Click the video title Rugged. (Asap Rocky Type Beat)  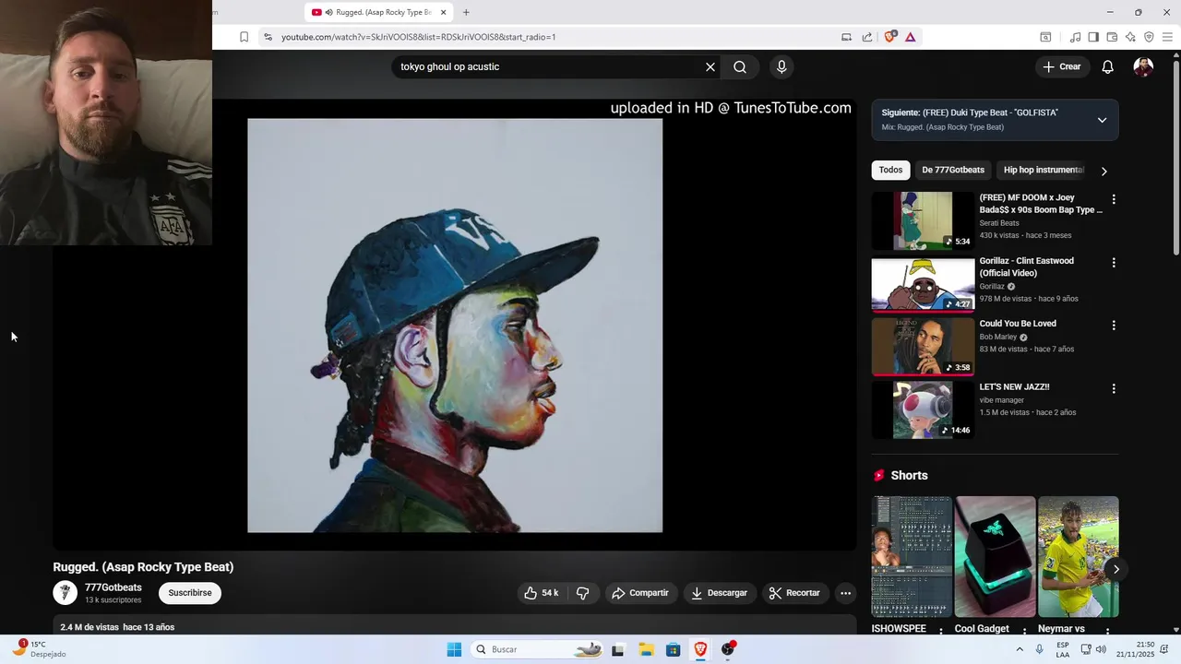(x=143, y=567)
